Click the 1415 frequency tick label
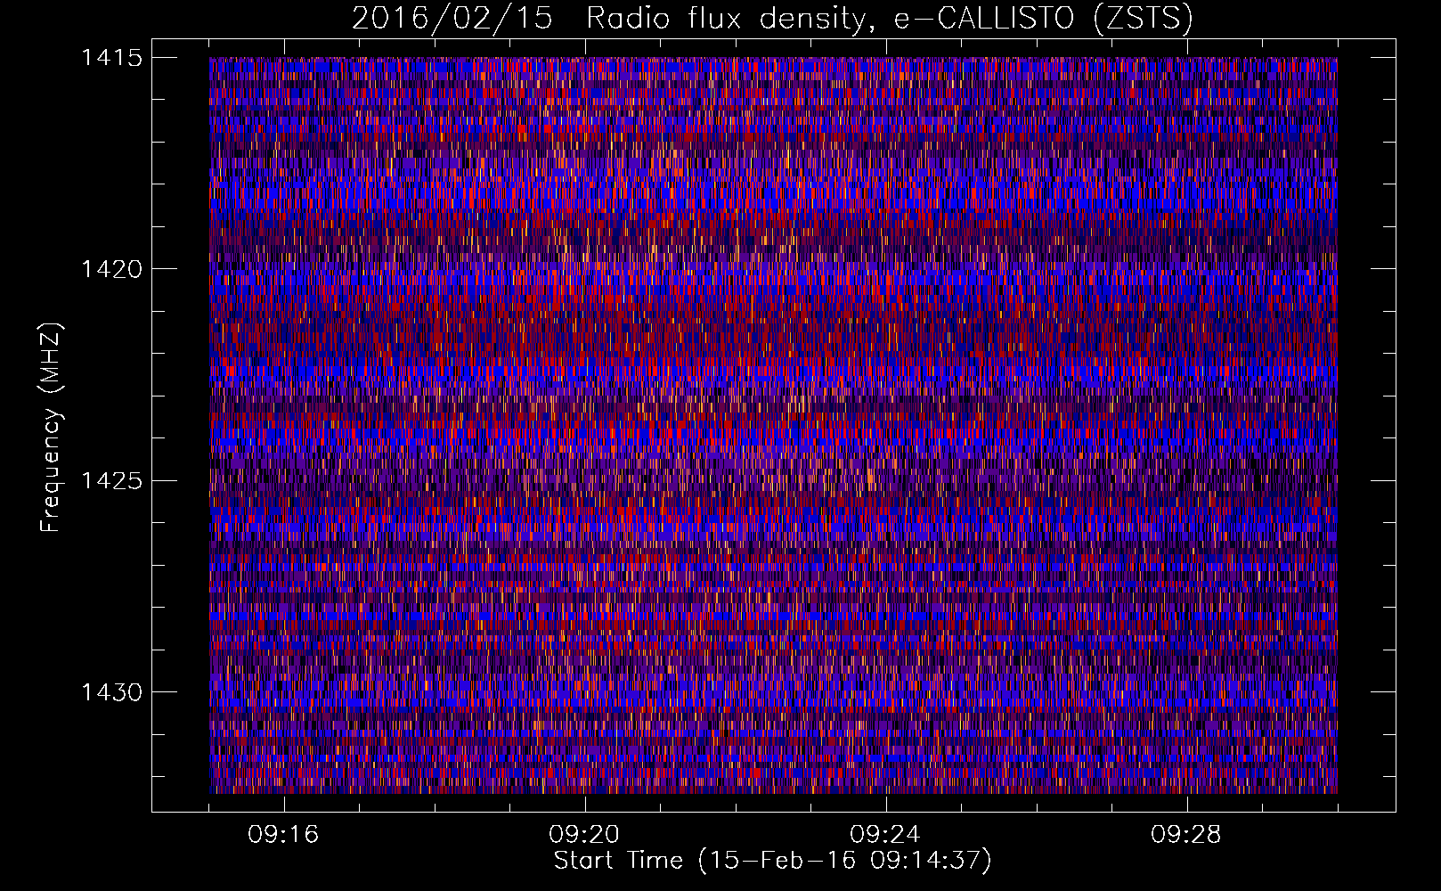The height and width of the screenshot is (891, 1441). click(x=112, y=58)
